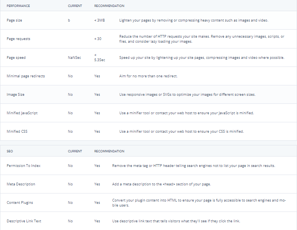The height and width of the screenshot is (230, 297).
Task: Select the Page requests row label
Action: (18, 39)
